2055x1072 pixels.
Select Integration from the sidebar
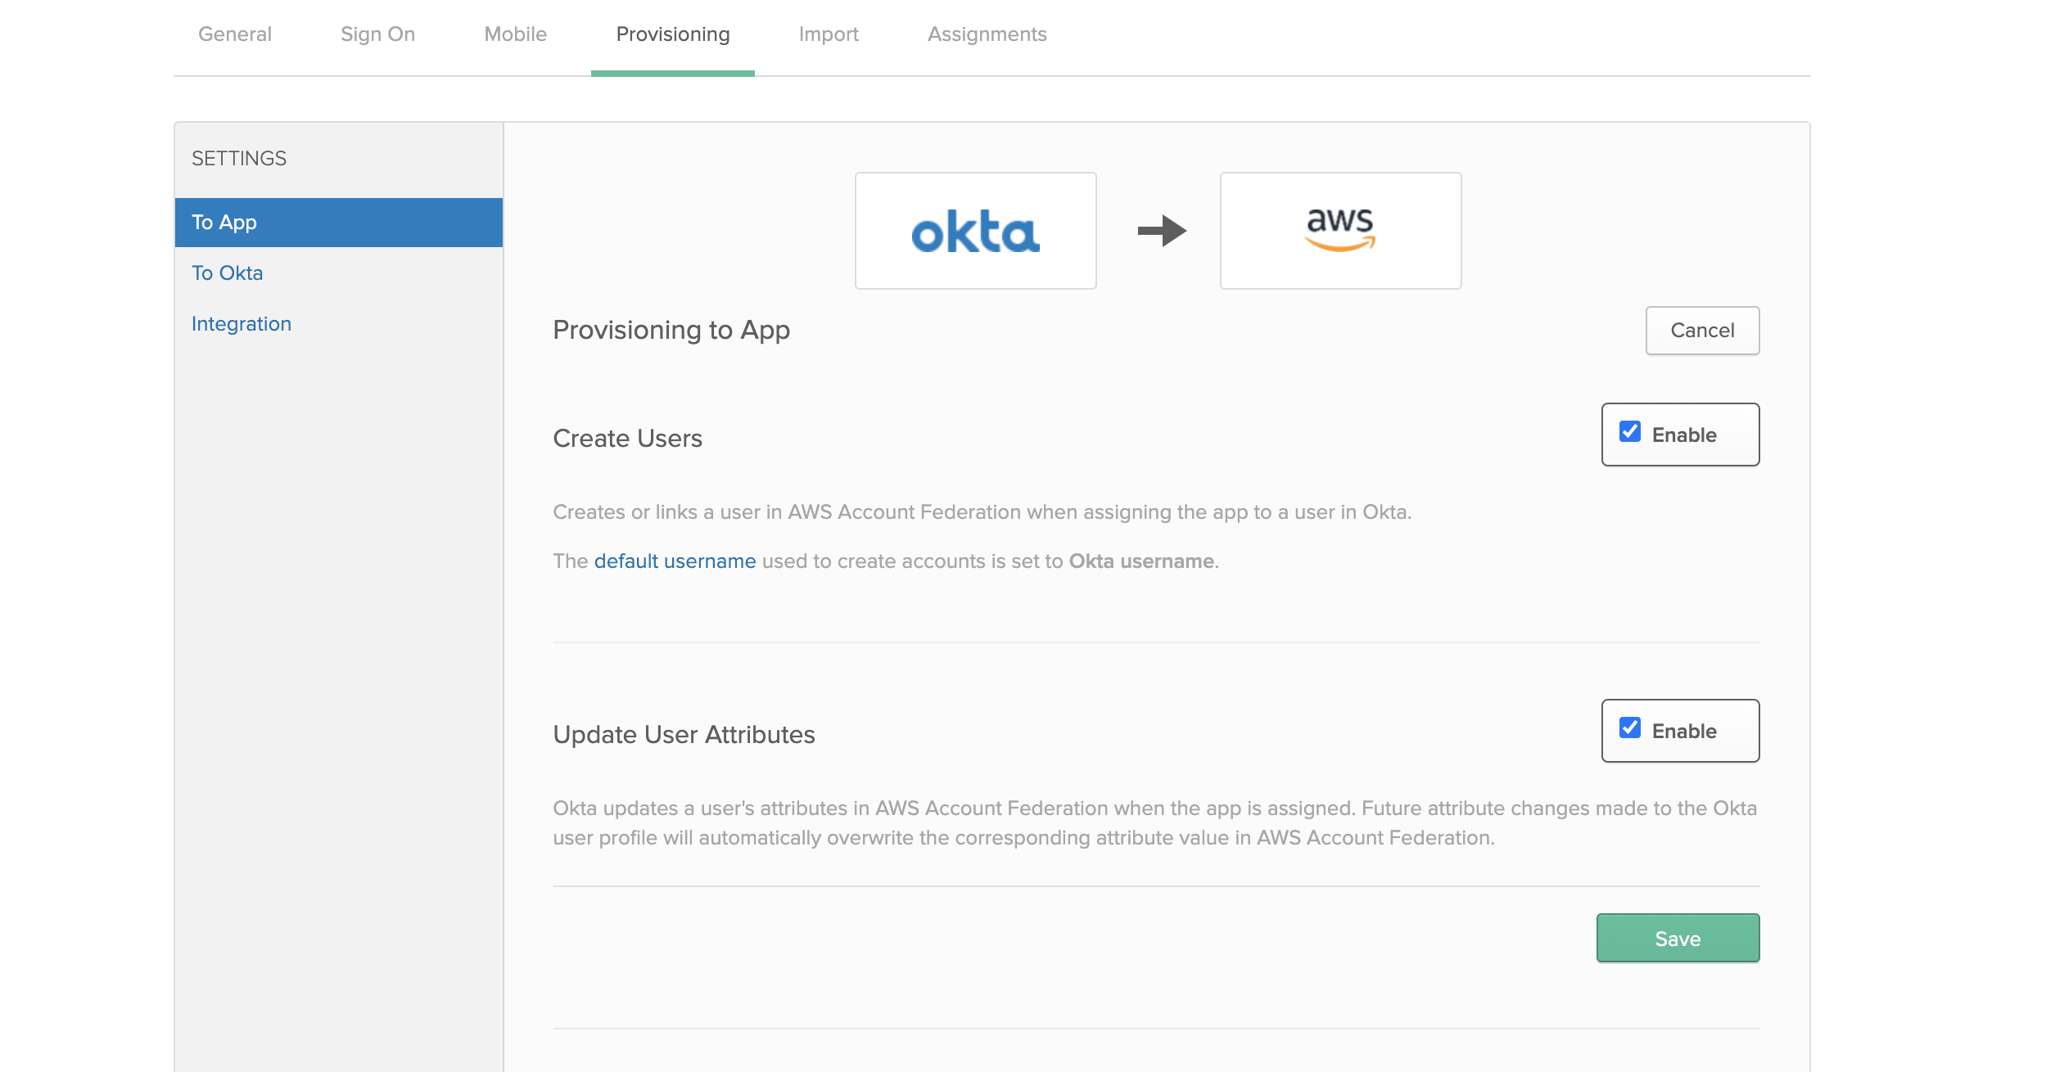point(241,323)
